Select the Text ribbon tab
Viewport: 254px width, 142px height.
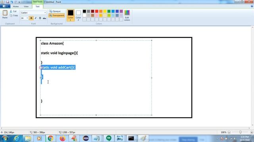click(37, 7)
